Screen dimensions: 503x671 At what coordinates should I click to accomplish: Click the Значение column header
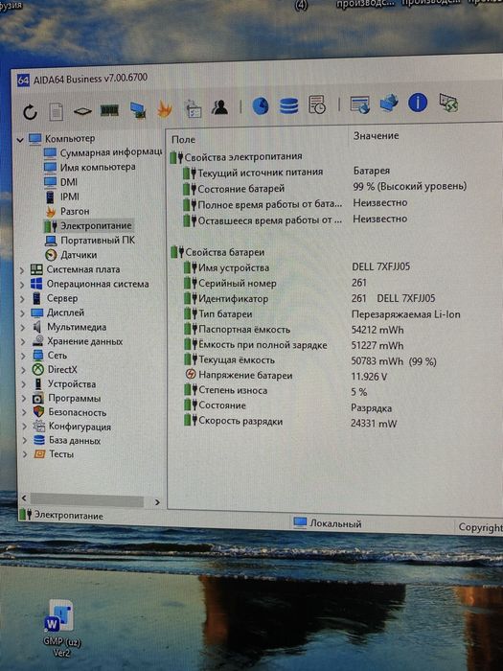click(376, 136)
